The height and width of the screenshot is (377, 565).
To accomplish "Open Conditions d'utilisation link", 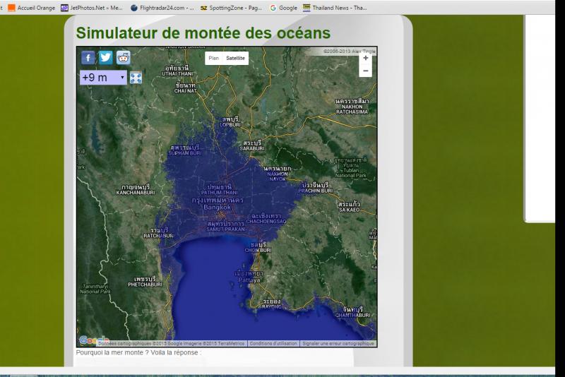I will 273,344.
